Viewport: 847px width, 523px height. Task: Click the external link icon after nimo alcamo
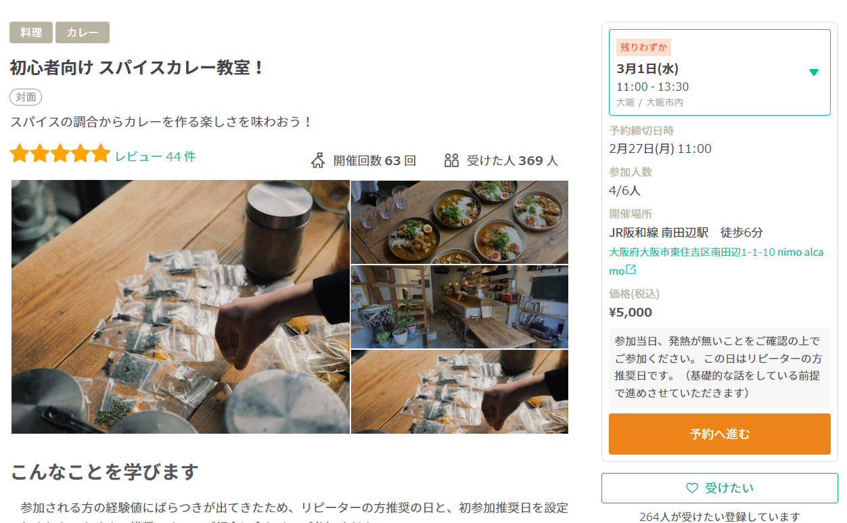click(631, 269)
